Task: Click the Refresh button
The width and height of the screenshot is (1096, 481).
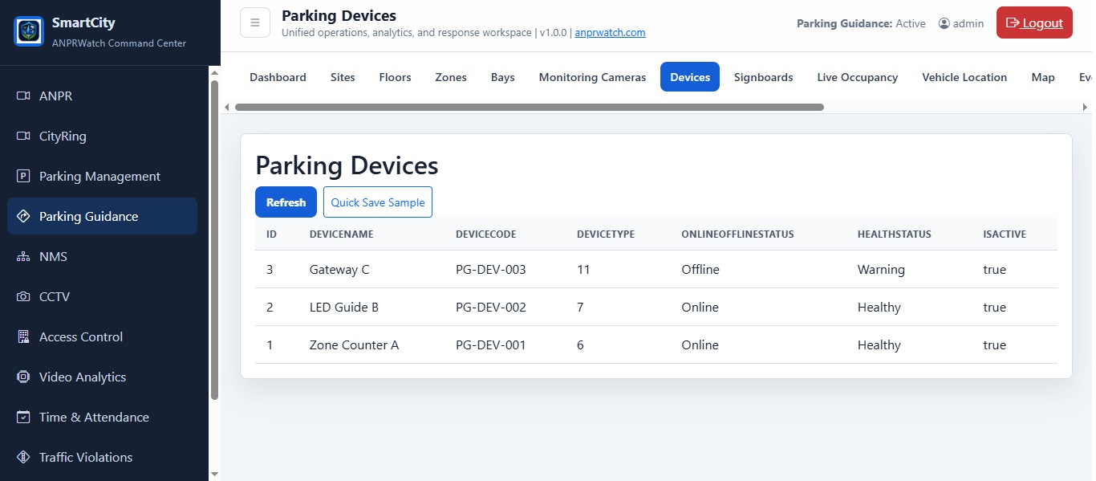Action: coord(286,202)
